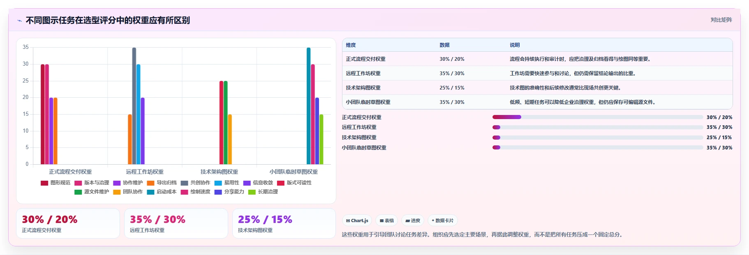Toggle the 导出归档 legend item
The image size is (749, 255).
coord(162,183)
